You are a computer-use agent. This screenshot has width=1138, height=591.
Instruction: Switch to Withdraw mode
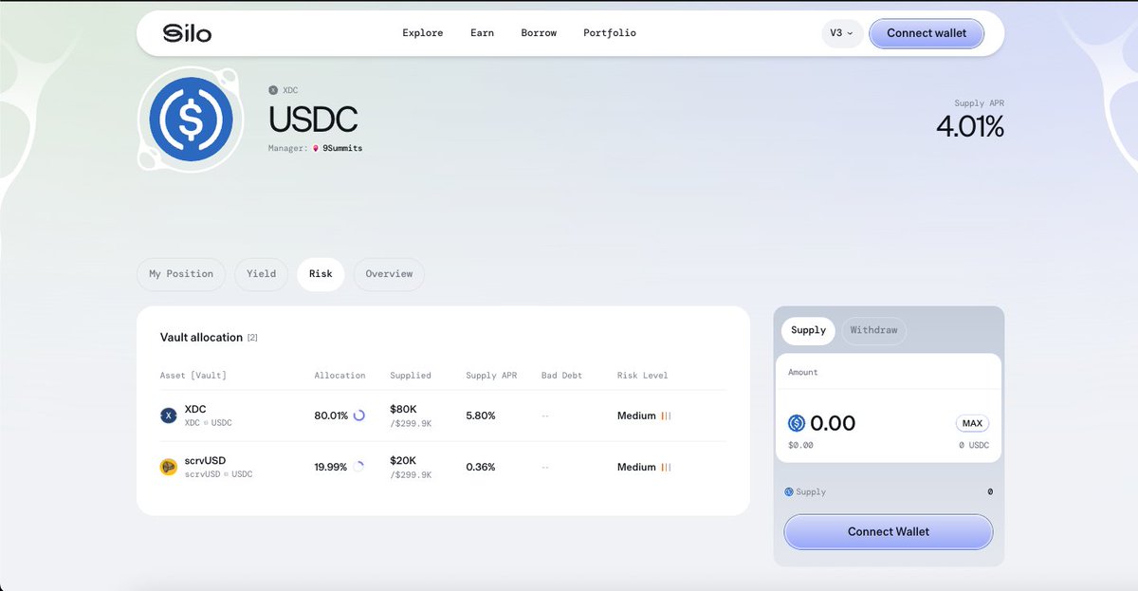[x=873, y=330]
